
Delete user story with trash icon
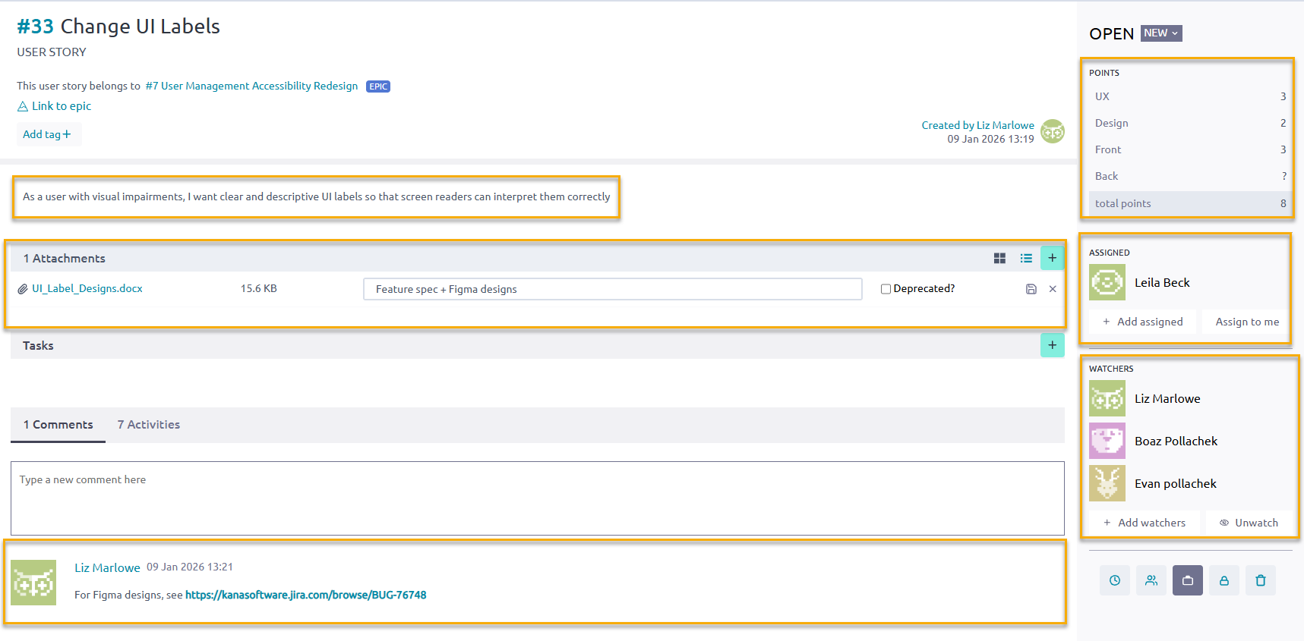[x=1260, y=580]
